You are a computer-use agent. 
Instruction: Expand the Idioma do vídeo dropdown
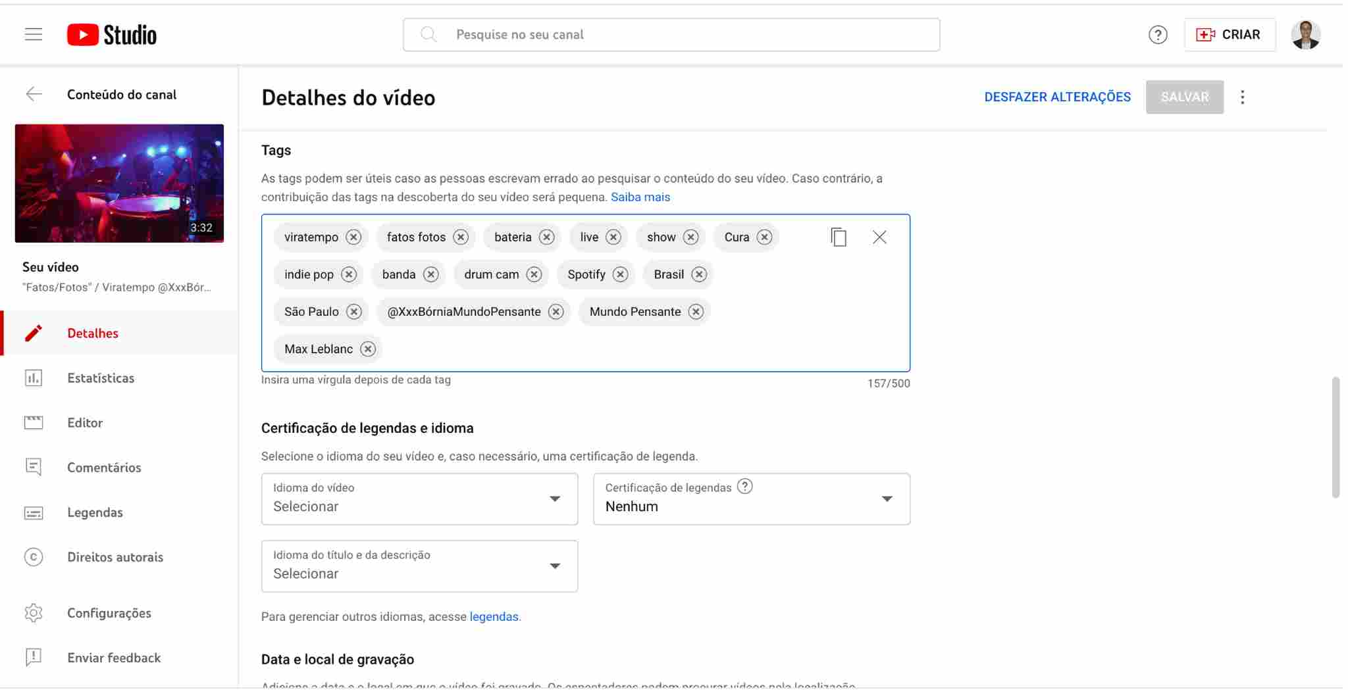(x=419, y=499)
